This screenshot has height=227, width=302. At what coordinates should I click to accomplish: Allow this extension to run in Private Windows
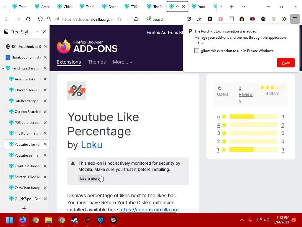coord(197,51)
